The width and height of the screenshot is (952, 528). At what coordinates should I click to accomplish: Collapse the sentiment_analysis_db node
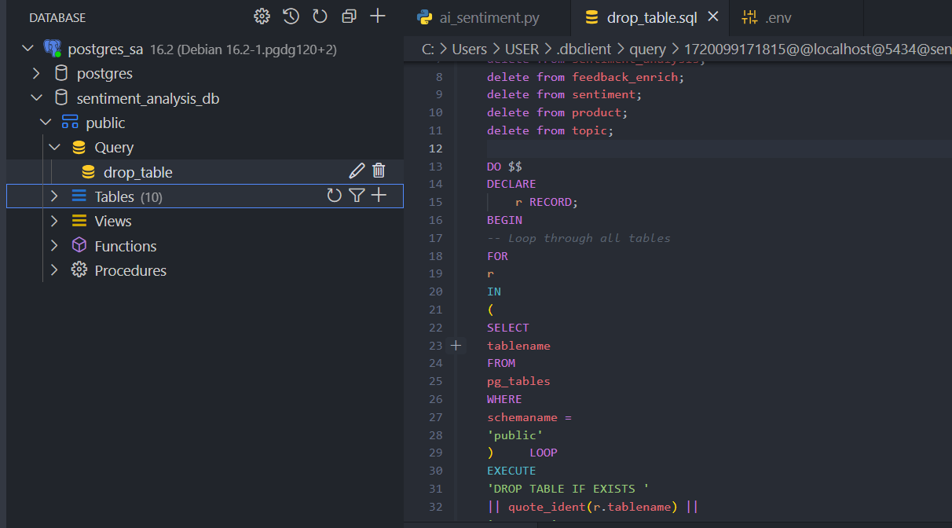pos(36,98)
